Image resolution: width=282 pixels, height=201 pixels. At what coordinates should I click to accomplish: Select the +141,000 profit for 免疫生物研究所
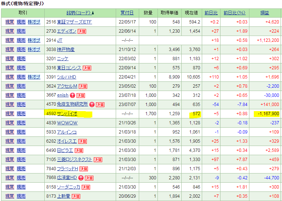pyautogui.click(x=270, y=105)
